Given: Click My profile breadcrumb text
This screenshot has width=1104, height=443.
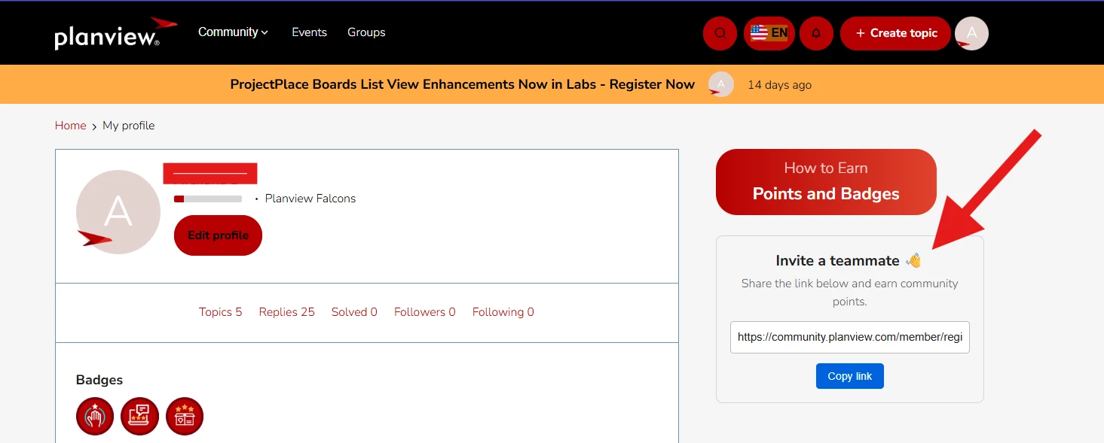Looking at the screenshot, I should (x=129, y=126).
